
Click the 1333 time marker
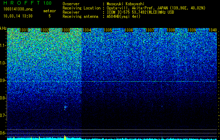[66, 30]
